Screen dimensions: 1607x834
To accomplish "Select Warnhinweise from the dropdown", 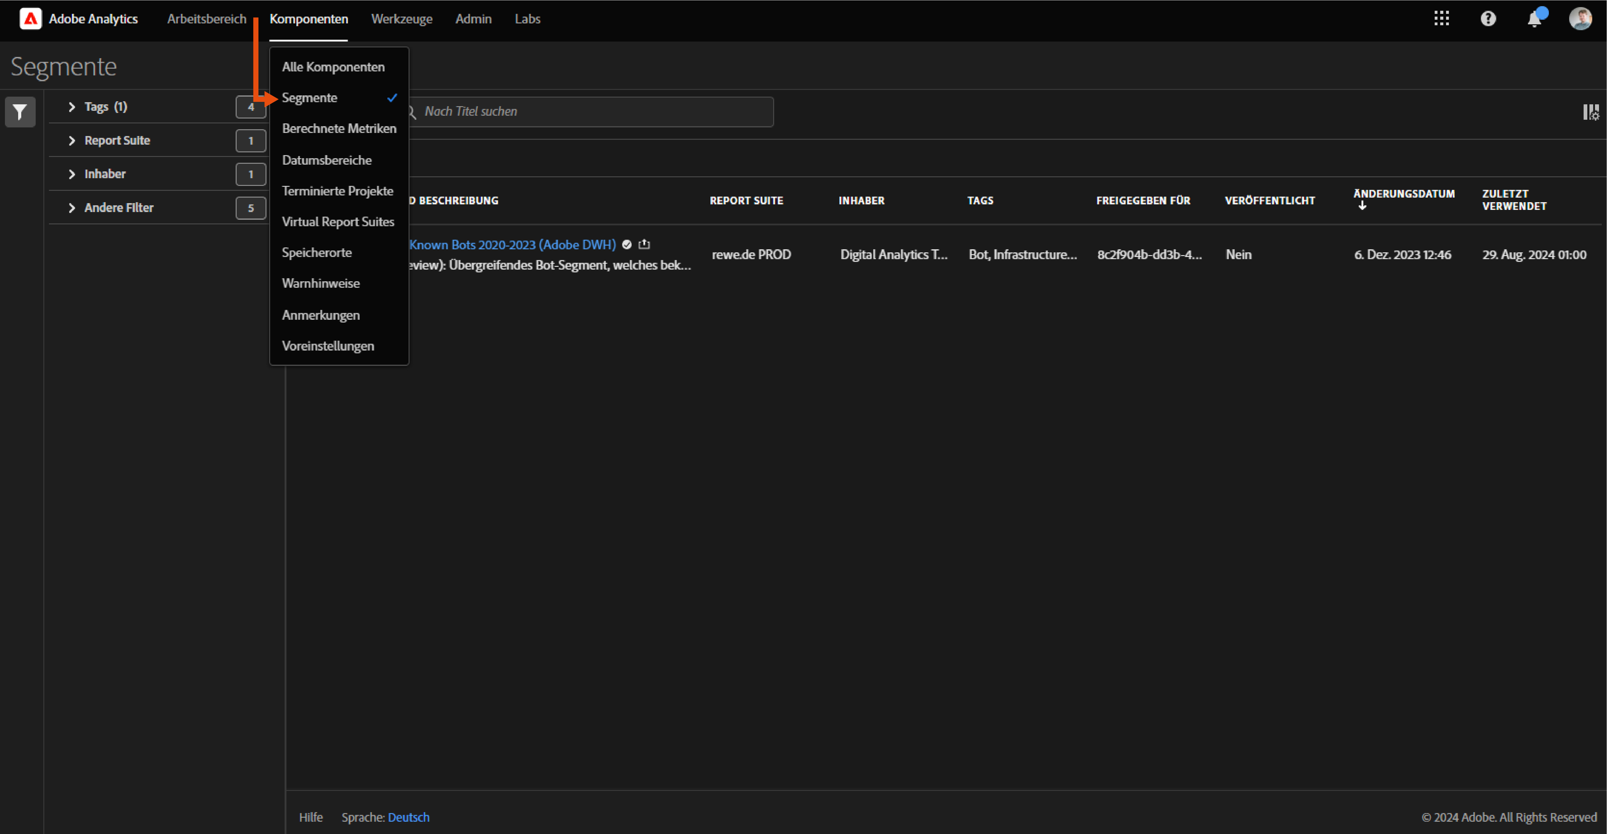I will pyautogui.click(x=339, y=283).
